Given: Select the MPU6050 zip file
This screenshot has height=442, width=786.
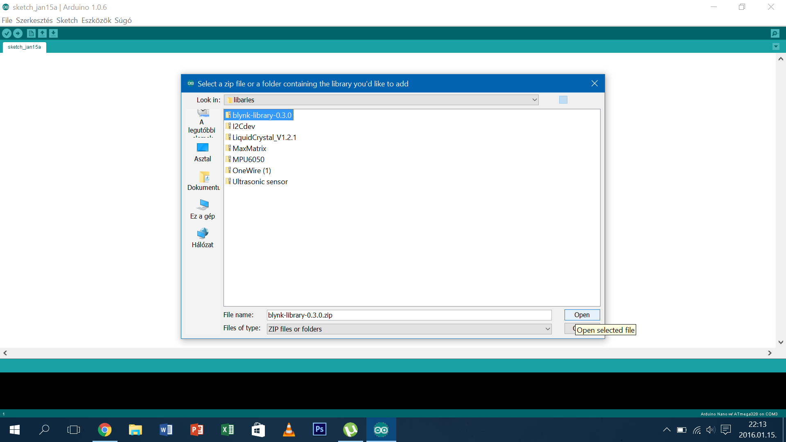Looking at the screenshot, I should 248,160.
